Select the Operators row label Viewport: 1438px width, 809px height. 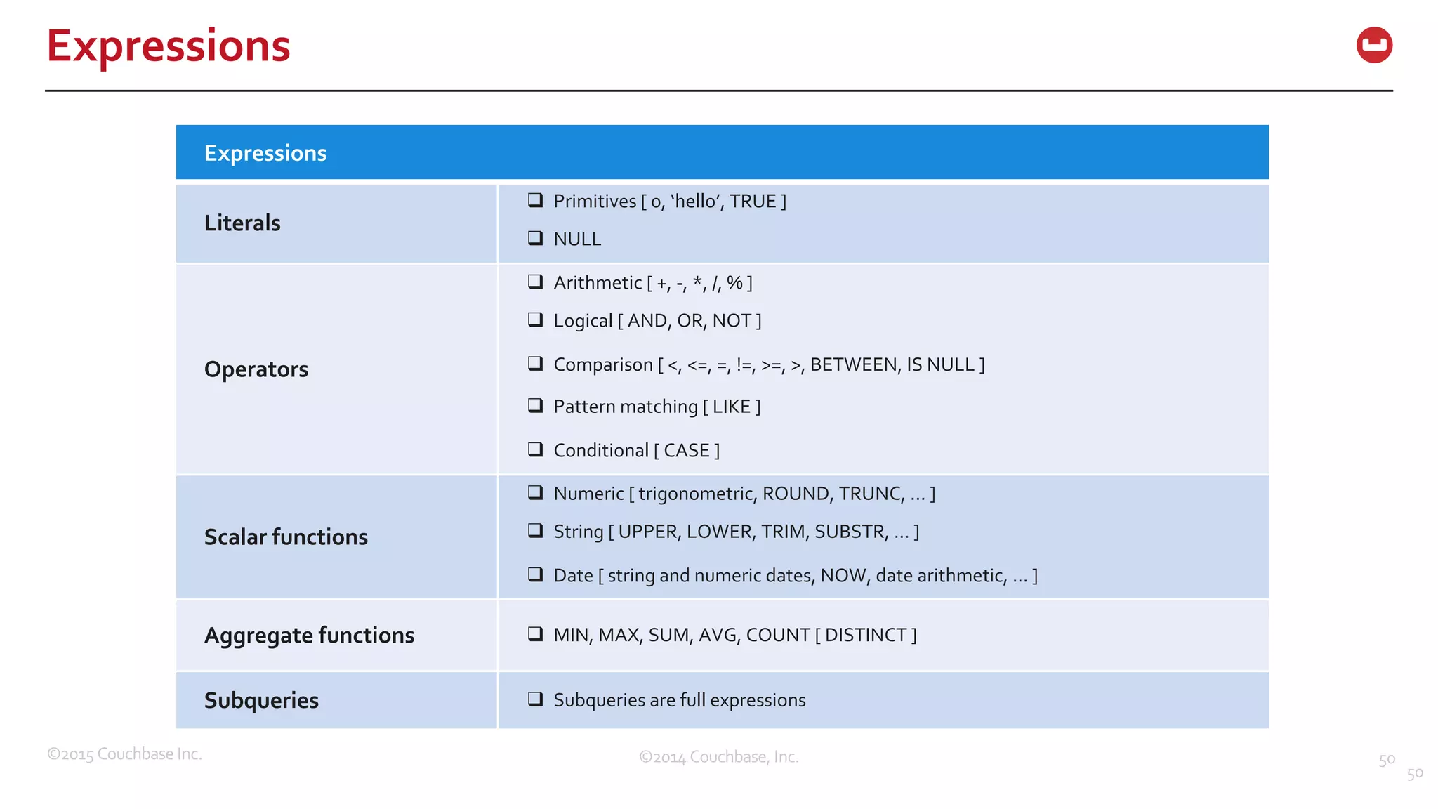pyautogui.click(x=256, y=369)
